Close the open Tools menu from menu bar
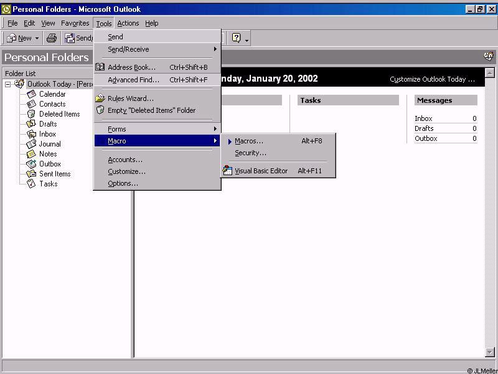 click(104, 24)
